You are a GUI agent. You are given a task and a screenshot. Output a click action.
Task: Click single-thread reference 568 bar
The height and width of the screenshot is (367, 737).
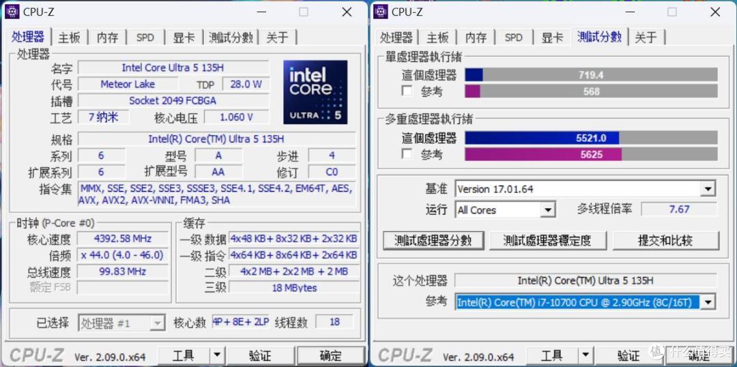[591, 91]
